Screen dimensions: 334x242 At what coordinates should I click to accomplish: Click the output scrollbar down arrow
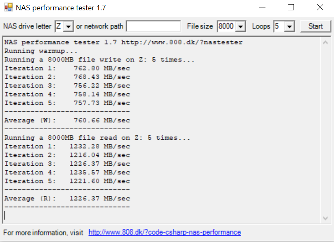(x=325, y=218)
